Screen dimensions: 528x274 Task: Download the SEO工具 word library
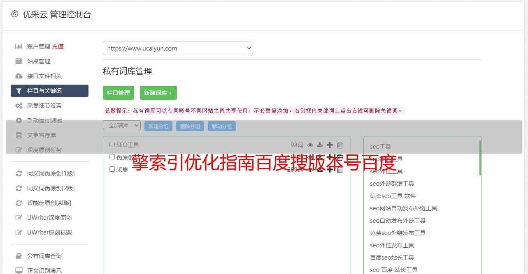[x=320, y=145]
